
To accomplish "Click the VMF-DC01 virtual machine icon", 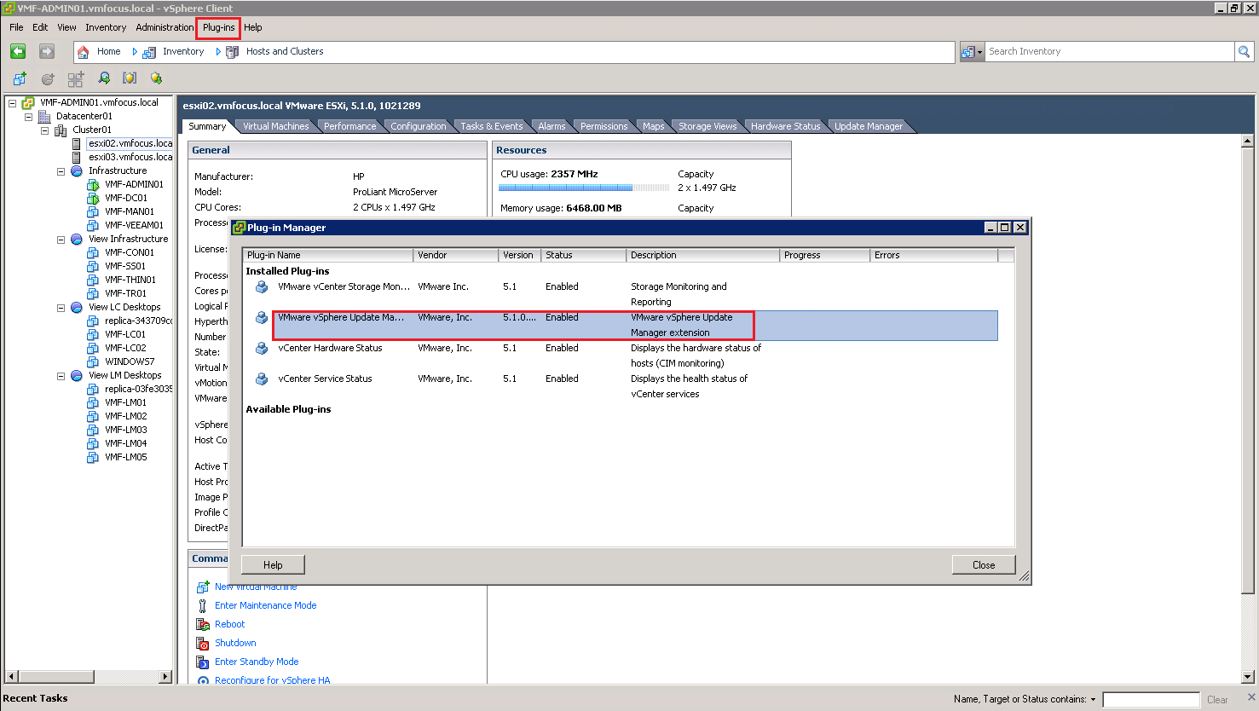I will point(93,198).
